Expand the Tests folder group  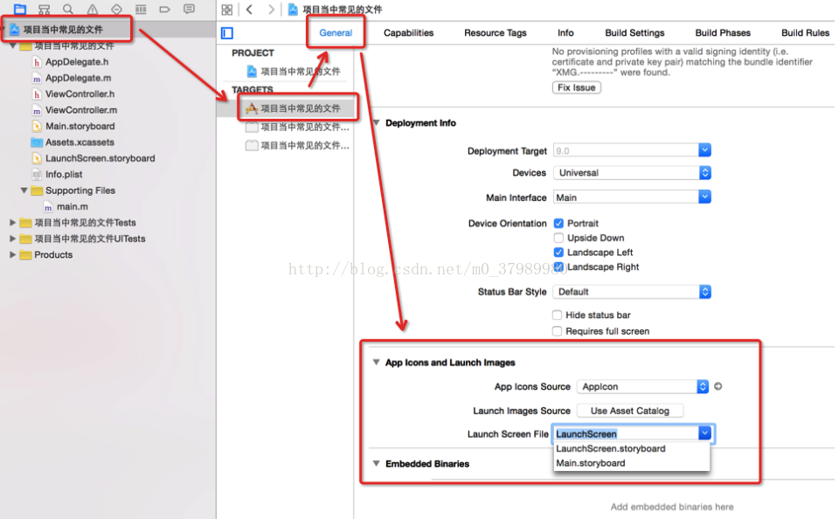pyautogui.click(x=13, y=223)
